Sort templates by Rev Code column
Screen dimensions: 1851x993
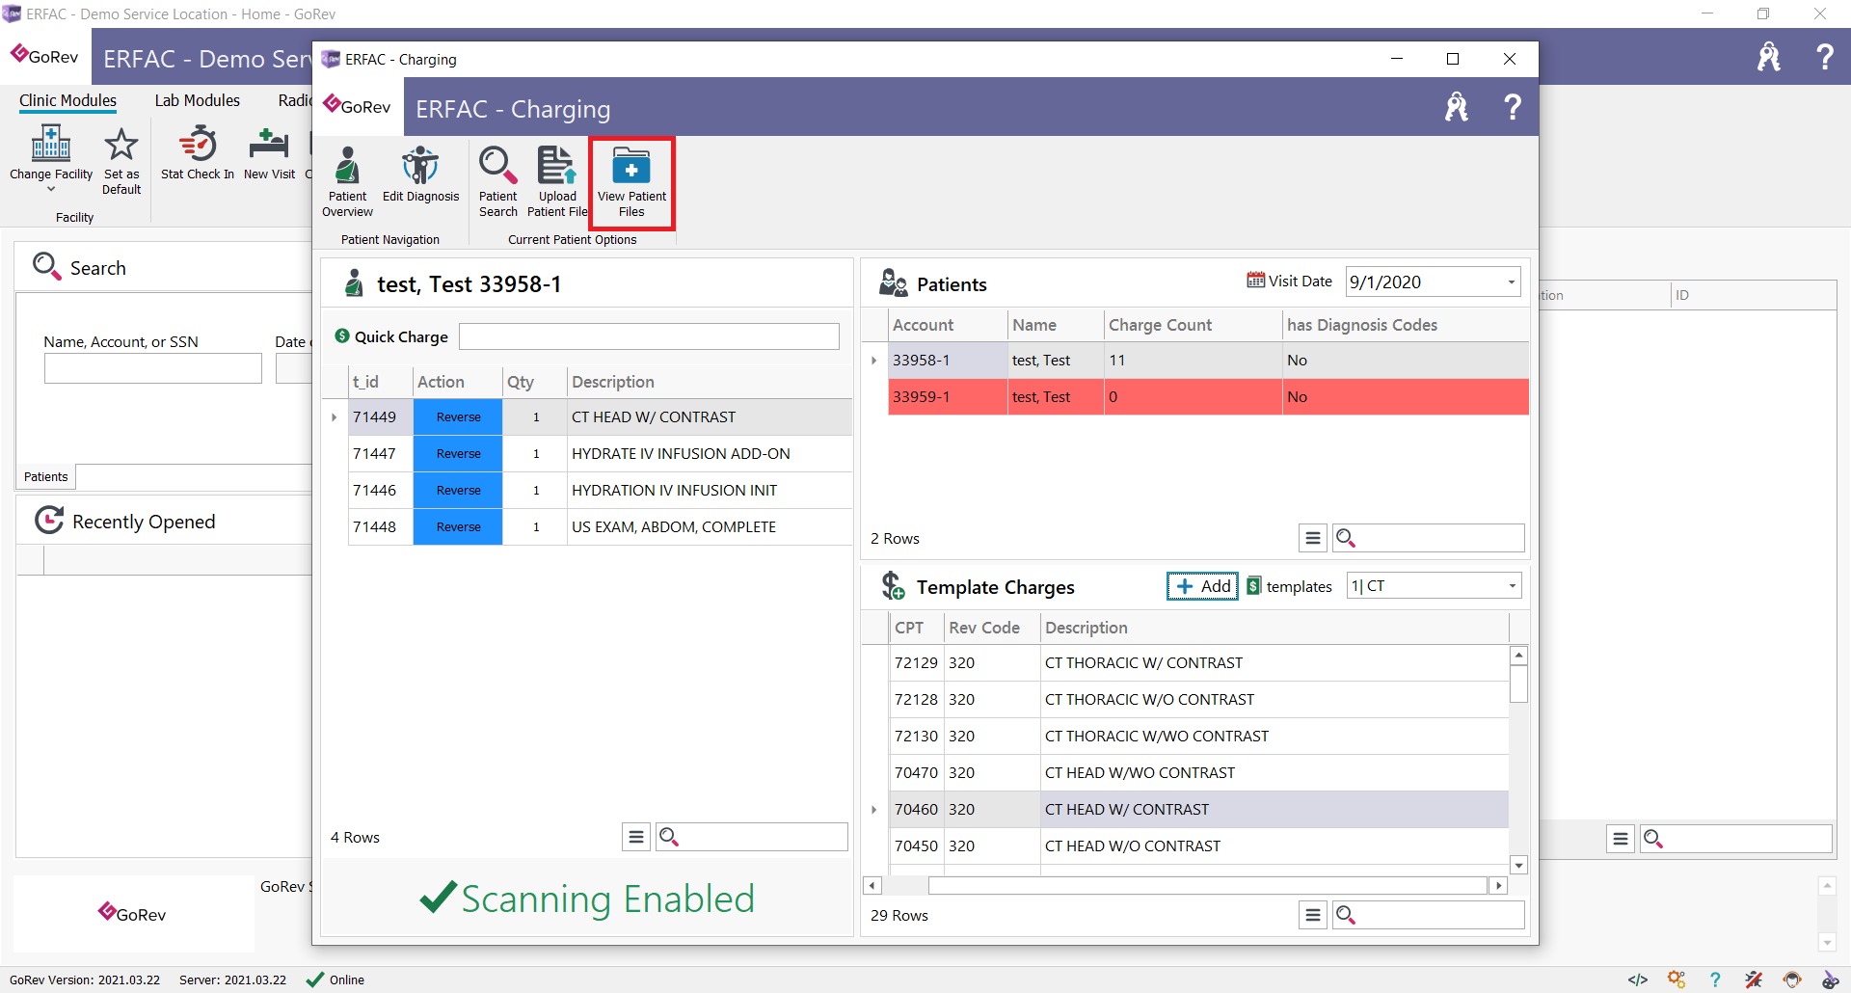click(992, 628)
